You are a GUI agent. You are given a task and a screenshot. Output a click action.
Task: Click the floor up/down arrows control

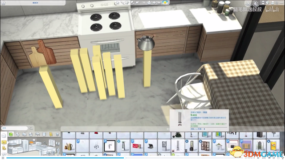pyautogui.click(x=263, y=3)
